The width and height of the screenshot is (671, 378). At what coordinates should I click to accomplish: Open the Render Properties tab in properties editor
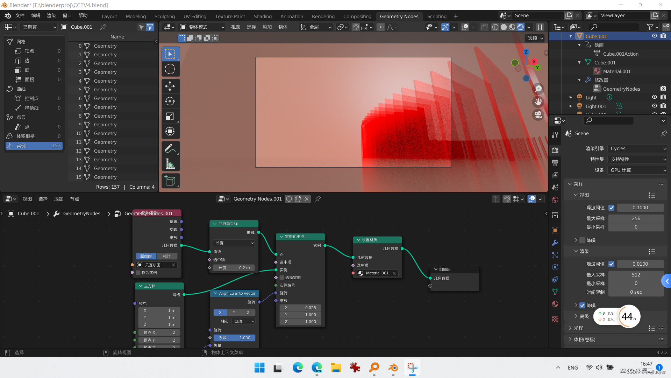(x=555, y=150)
